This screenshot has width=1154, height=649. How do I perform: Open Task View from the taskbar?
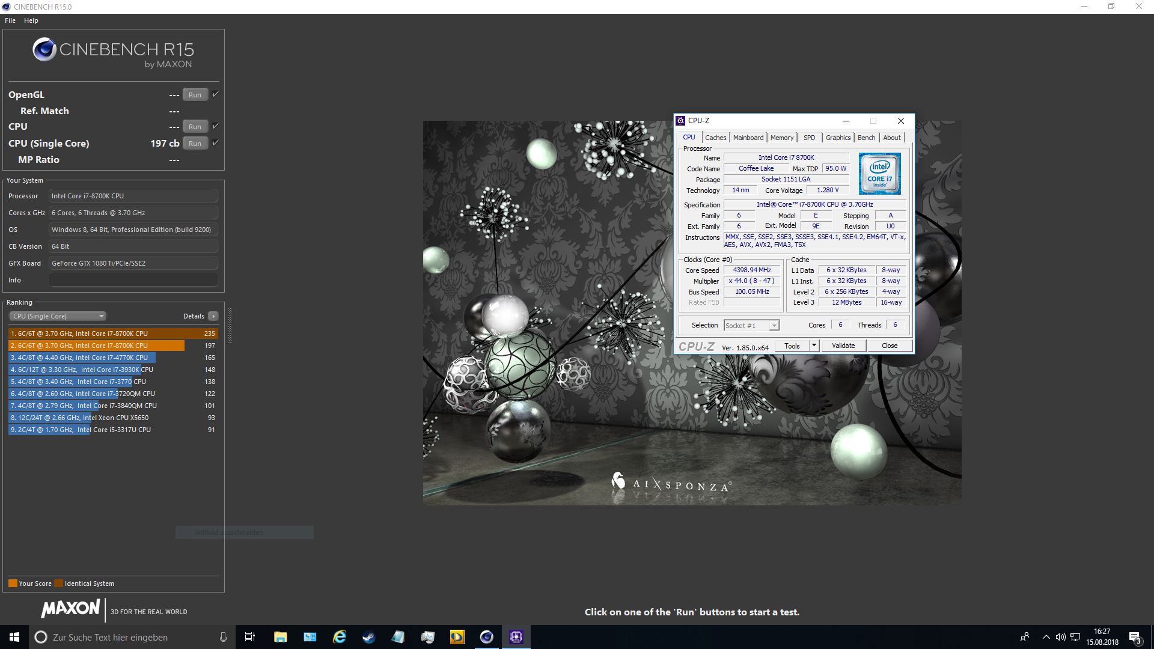coord(249,637)
